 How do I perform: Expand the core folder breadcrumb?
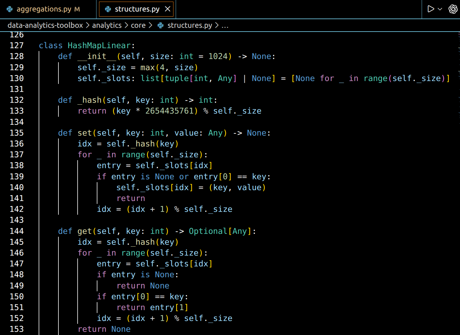click(x=138, y=26)
